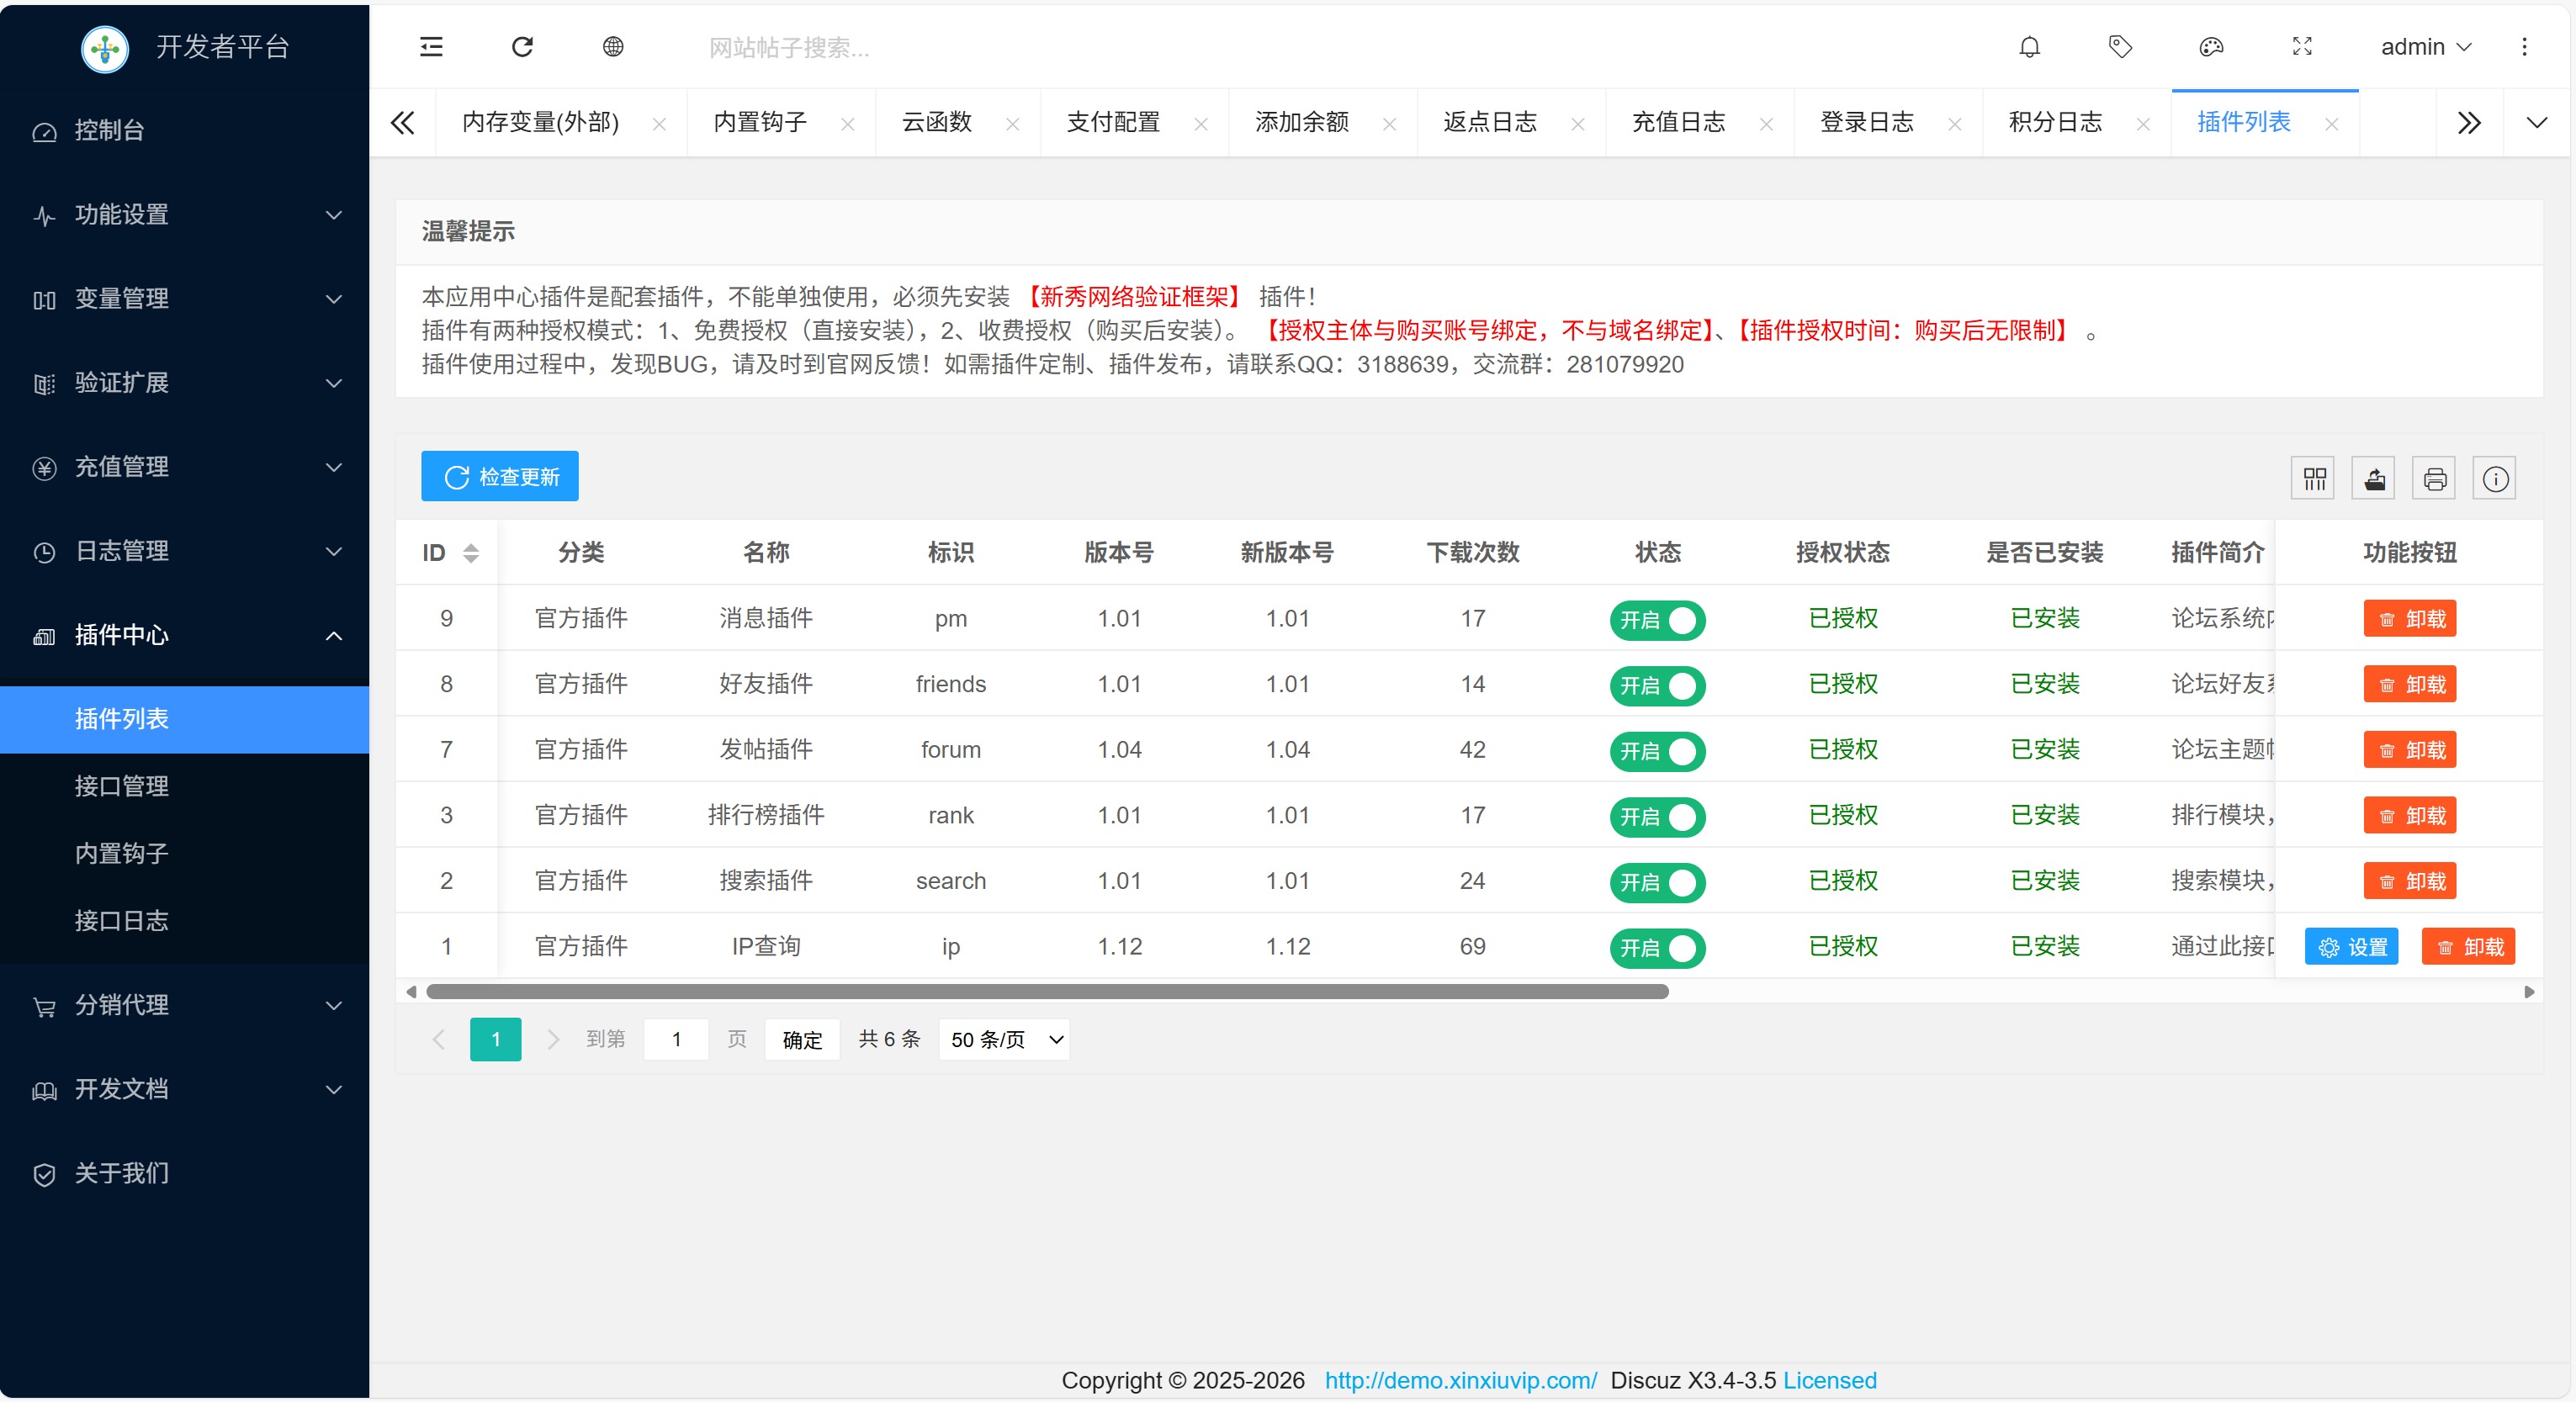Toggle fullscreen view icon
Image resolution: width=2576 pixels, height=1402 pixels.
[x=2302, y=47]
